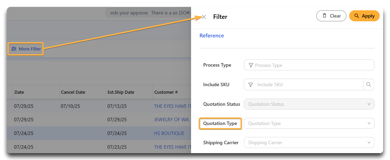This screenshot has height=160, width=390.
Task: Click the sliders icon on More Filter
Action: click(14, 49)
